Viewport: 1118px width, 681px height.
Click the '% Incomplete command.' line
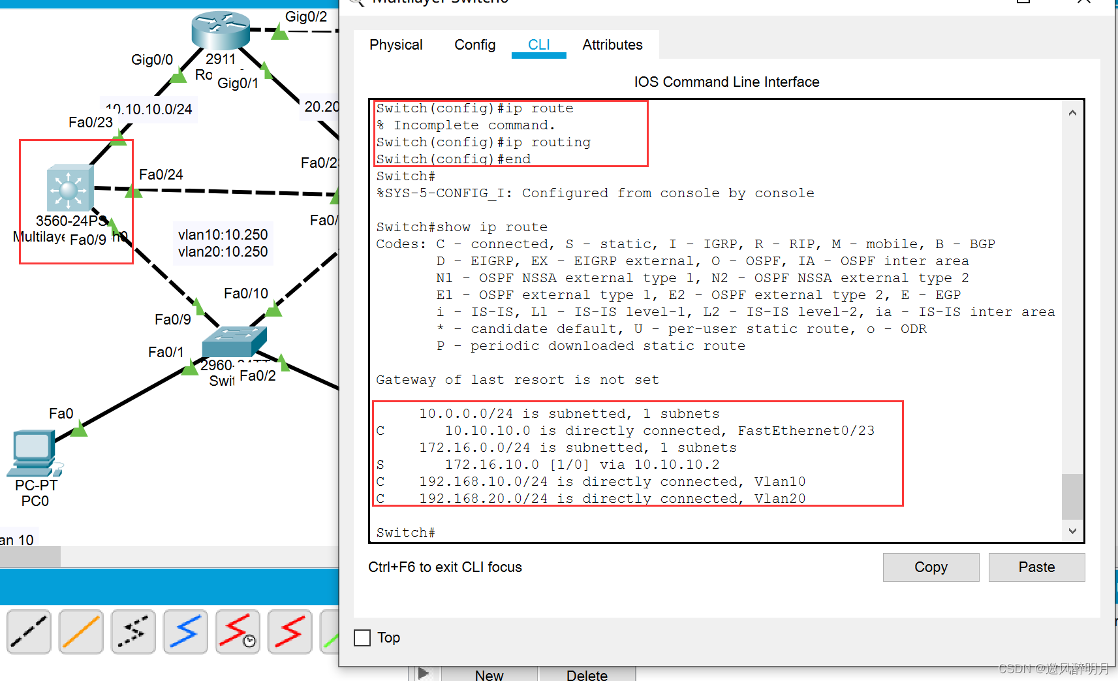[x=465, y=125]
